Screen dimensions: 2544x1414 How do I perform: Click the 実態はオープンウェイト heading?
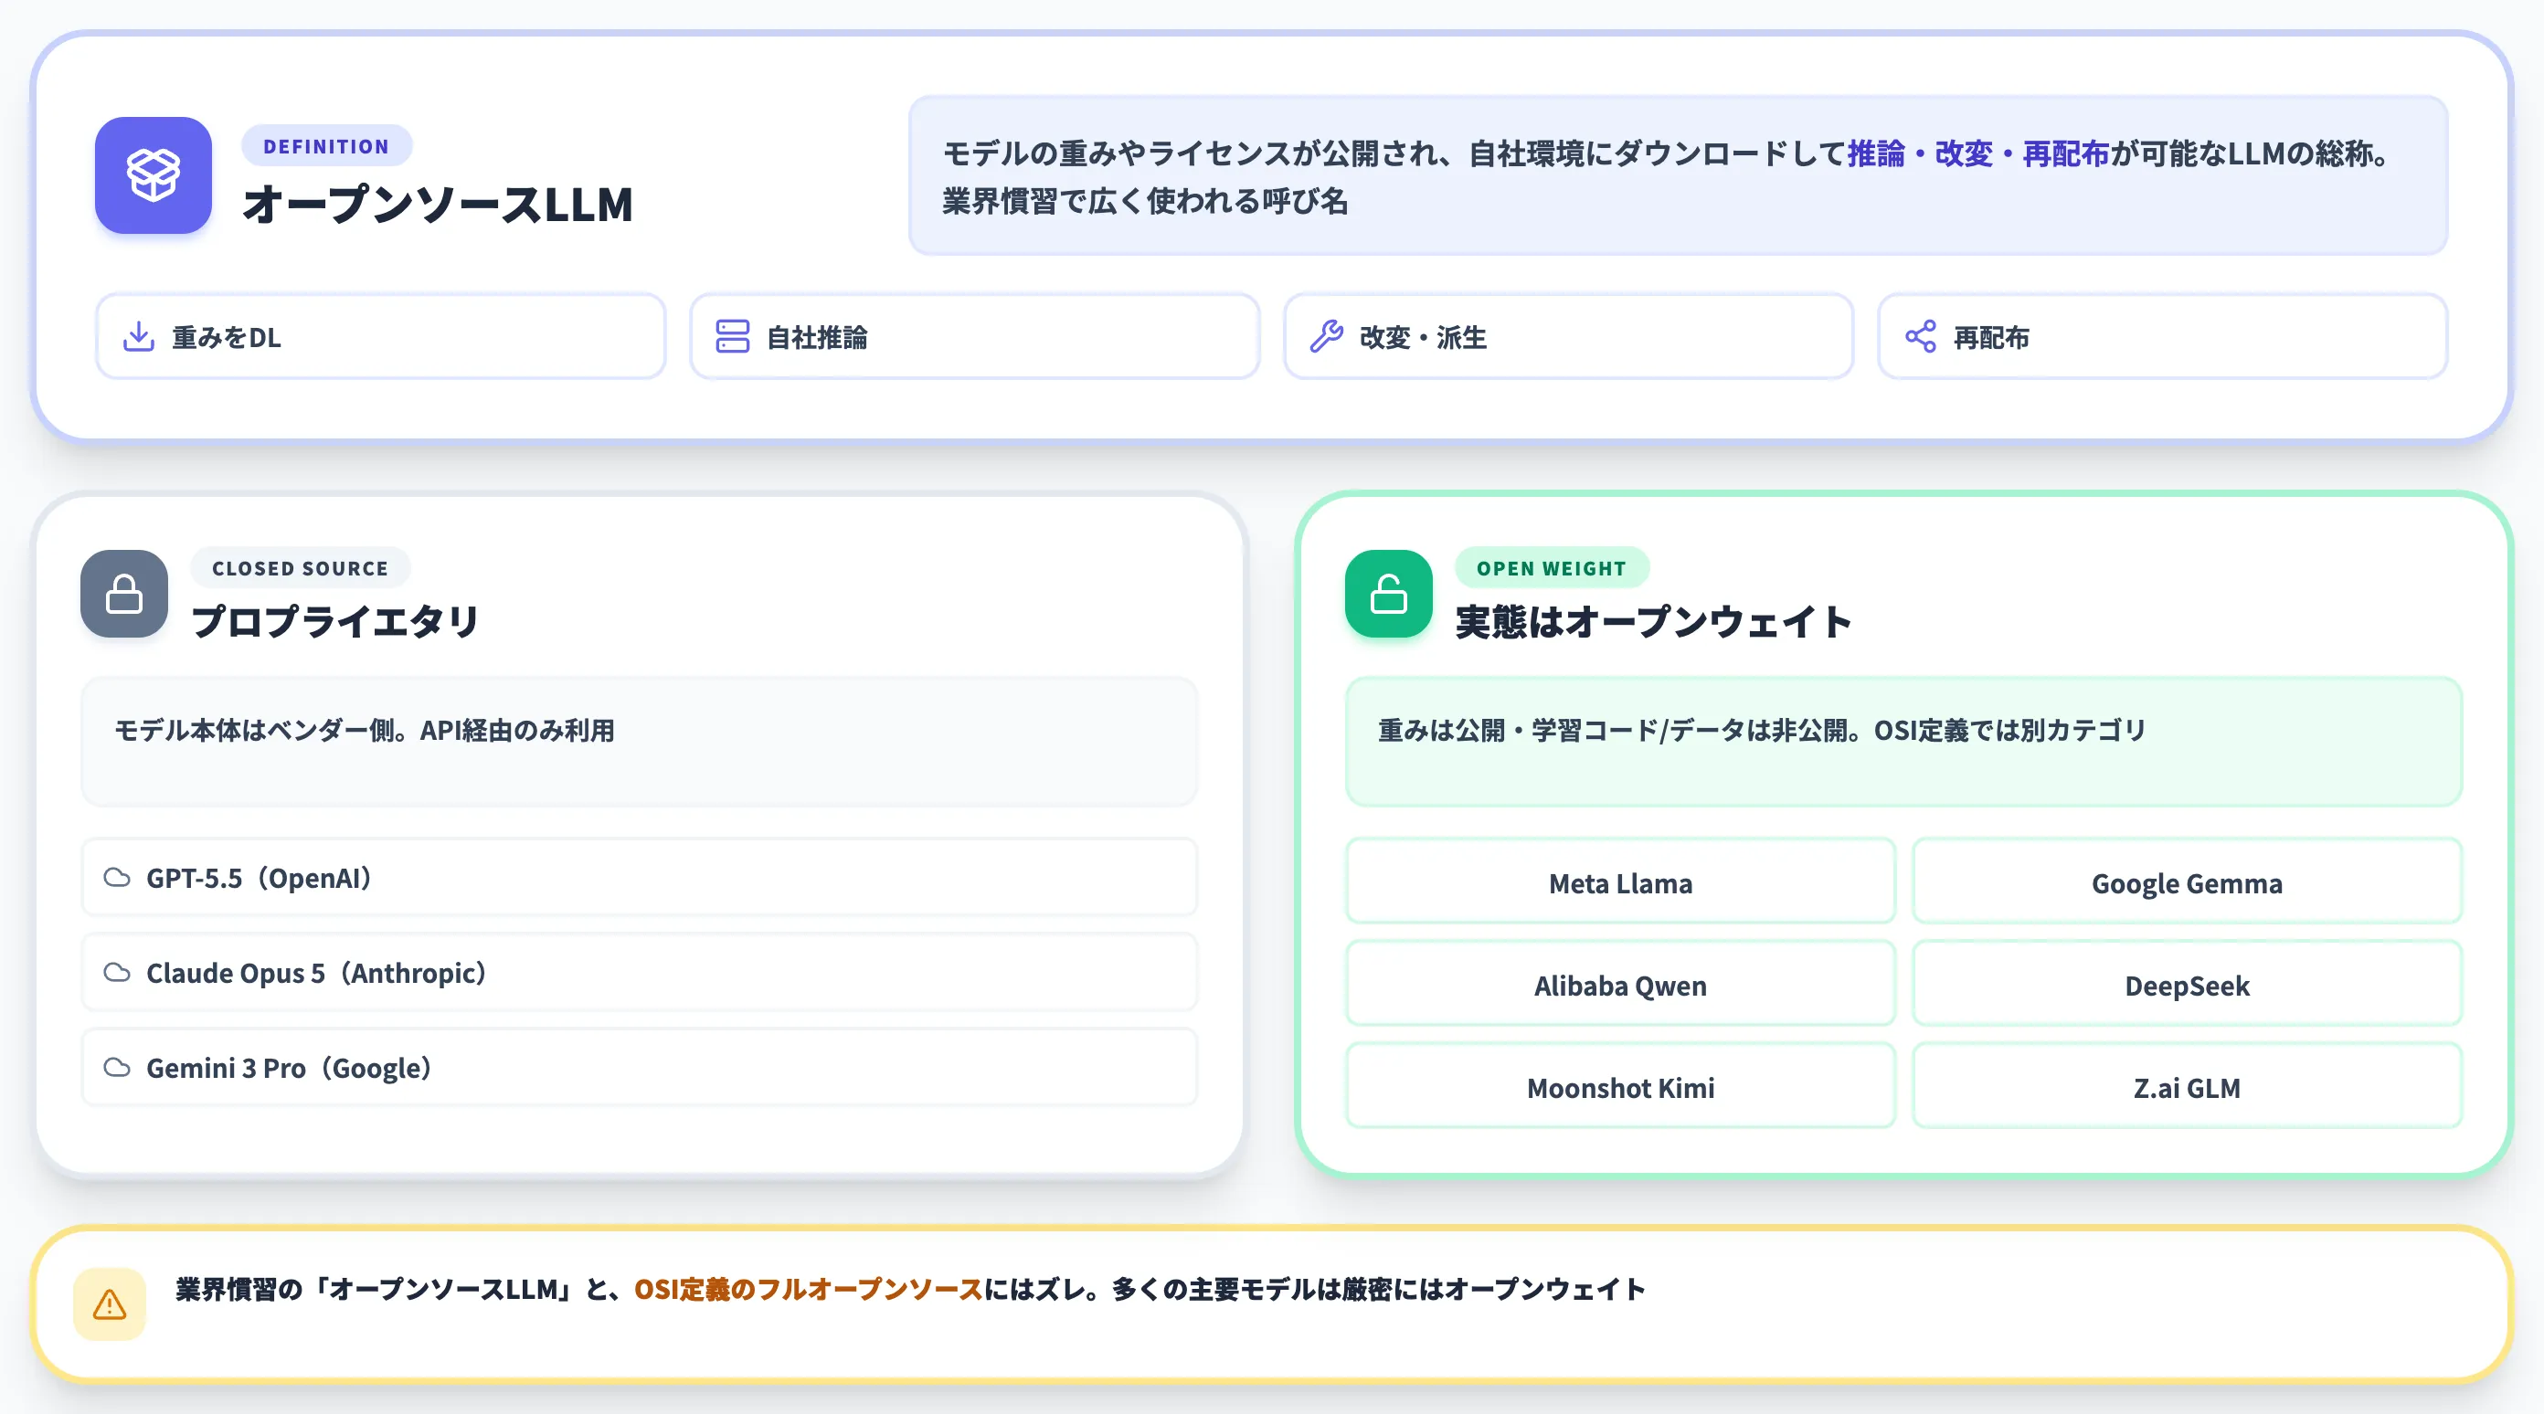(x=1653, y=621)
